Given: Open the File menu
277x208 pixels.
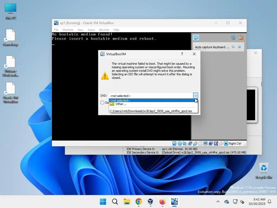Looking at the screenshot, I should coord(56,30).
